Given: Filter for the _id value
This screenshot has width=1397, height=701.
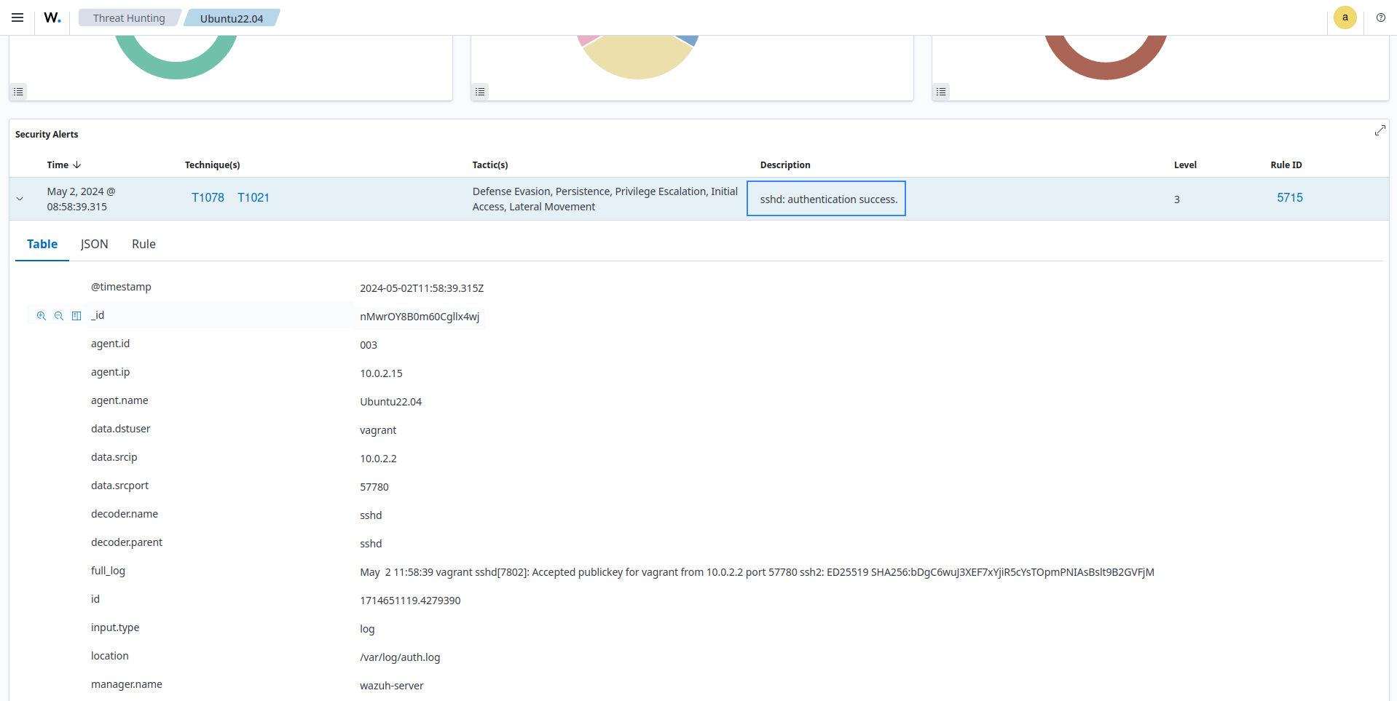Looking at the screenshot, I should click(x=42, y=316).
